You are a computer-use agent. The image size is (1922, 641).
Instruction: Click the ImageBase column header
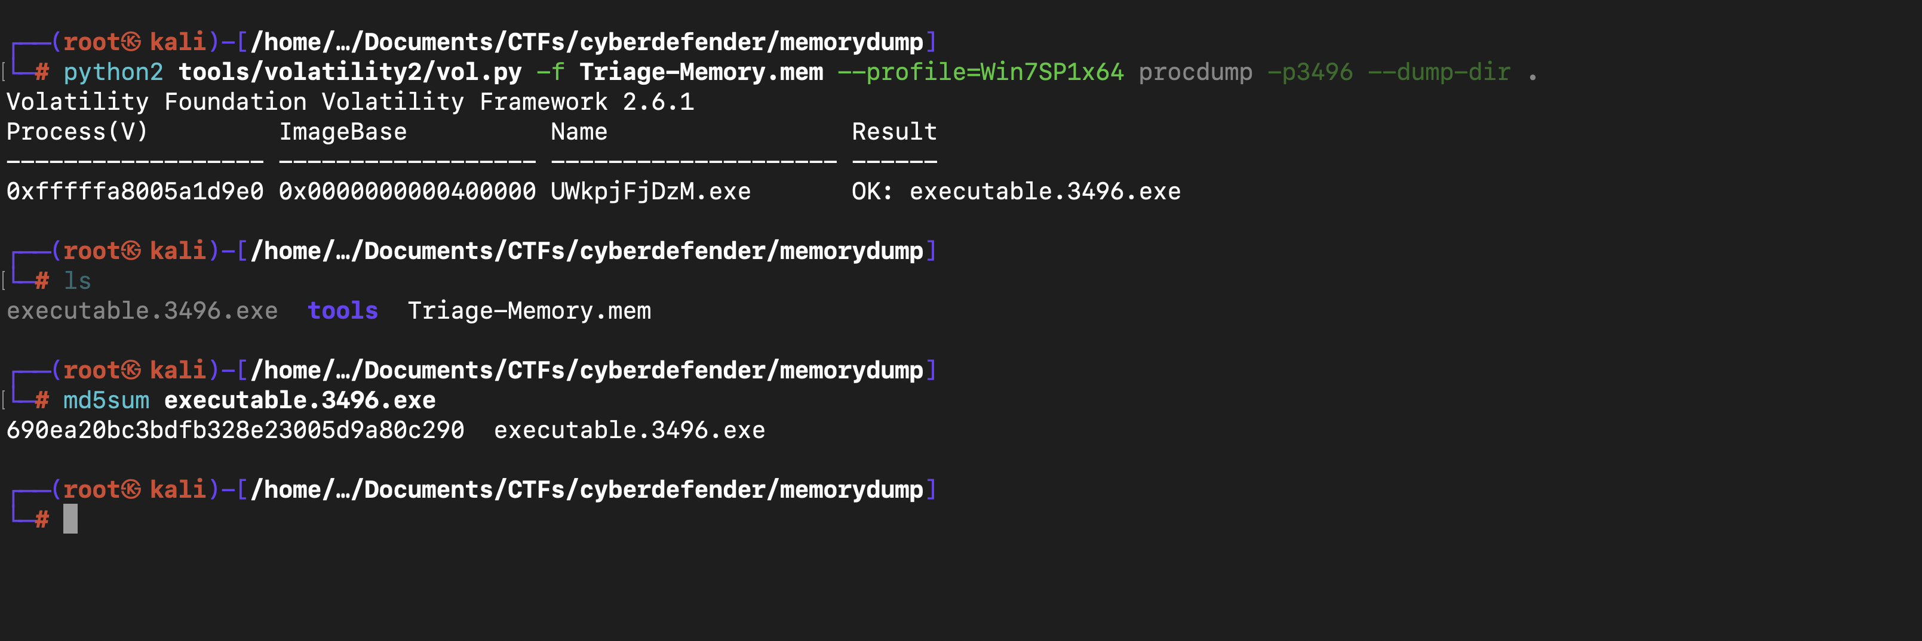click(x=343, y=132)
